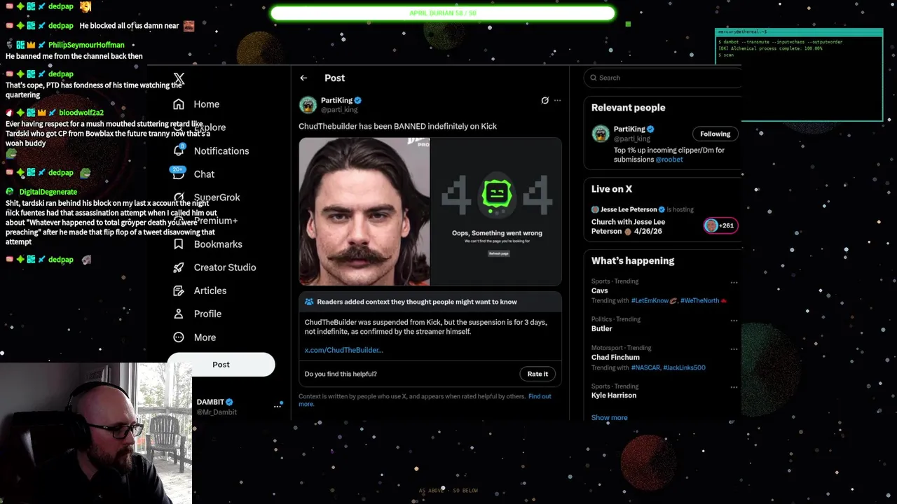Open more options for Chad Finchum trend
This screenshot has height=504, width=897.
tap(734, 349)
